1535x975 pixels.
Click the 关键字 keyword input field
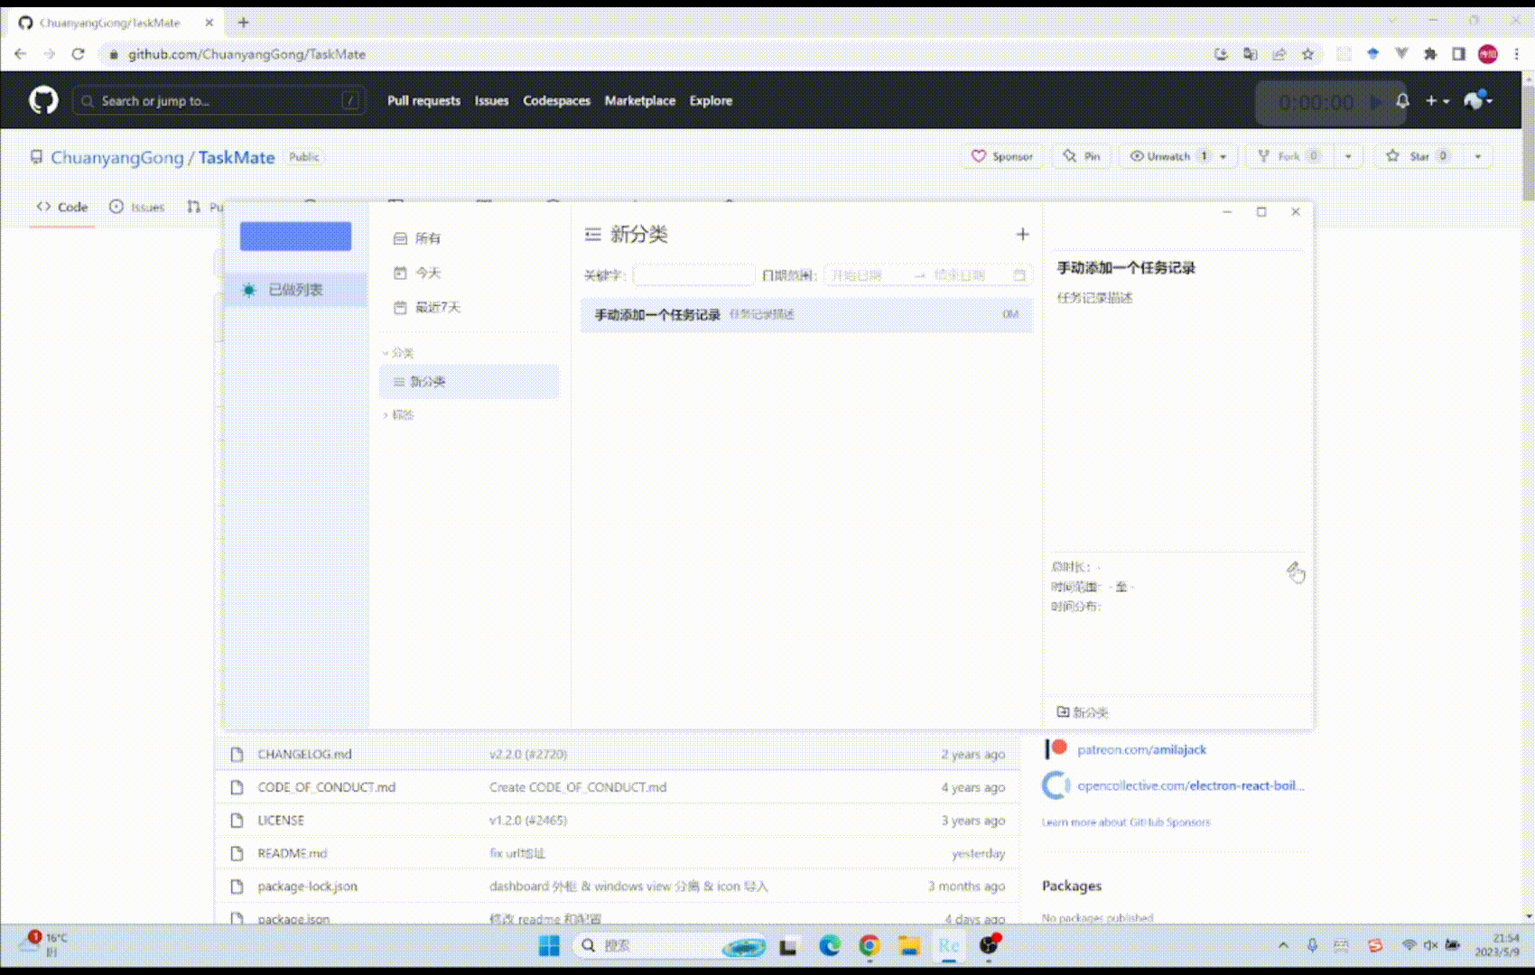(693, 274)
